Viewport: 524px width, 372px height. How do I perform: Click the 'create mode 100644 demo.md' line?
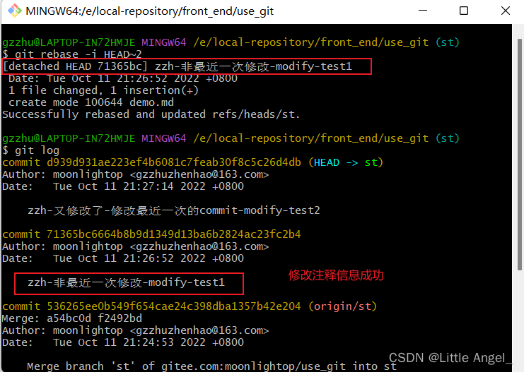(91, 102)
